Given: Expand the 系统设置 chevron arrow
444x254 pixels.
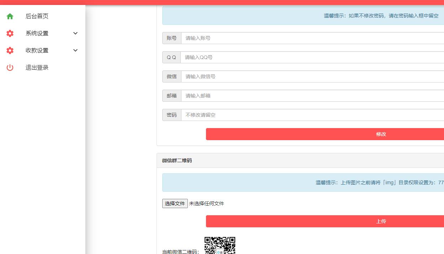Looking at the screenshot, I should click(75, 33).
